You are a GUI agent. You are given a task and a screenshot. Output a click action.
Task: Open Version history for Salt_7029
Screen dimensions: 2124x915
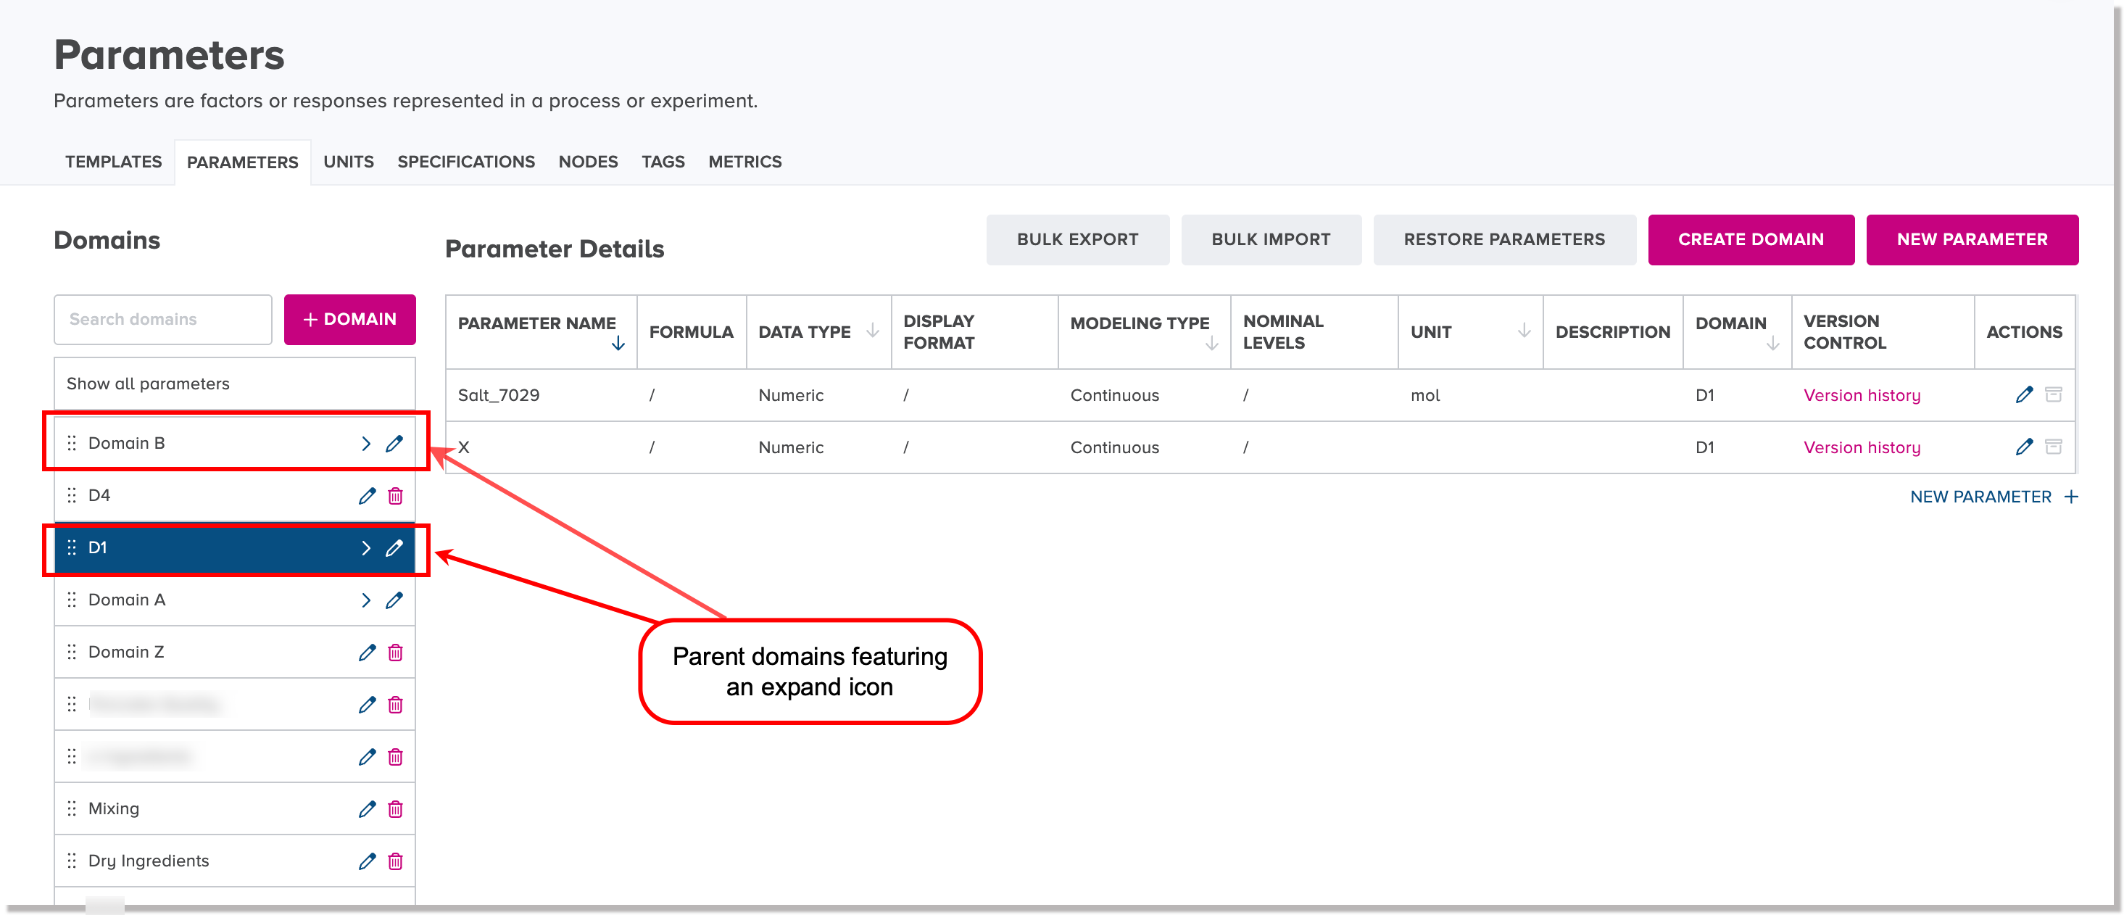(1861, 395)
